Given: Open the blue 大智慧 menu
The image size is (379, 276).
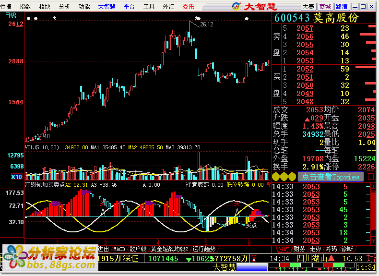Looking at the screenshot, I should coord(107,7).
